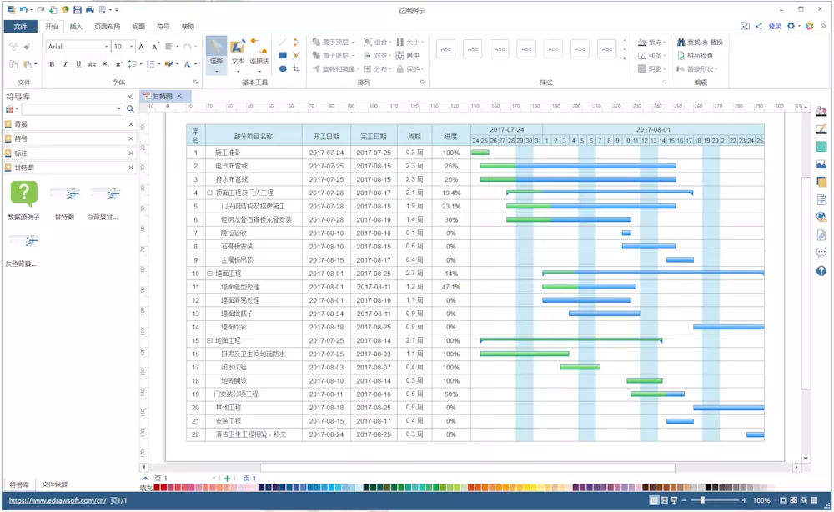Open the 旋转和镜像 rotate and mirror dropdown
This screenshot has height=512, width=834.
click(x=335, y=68)
